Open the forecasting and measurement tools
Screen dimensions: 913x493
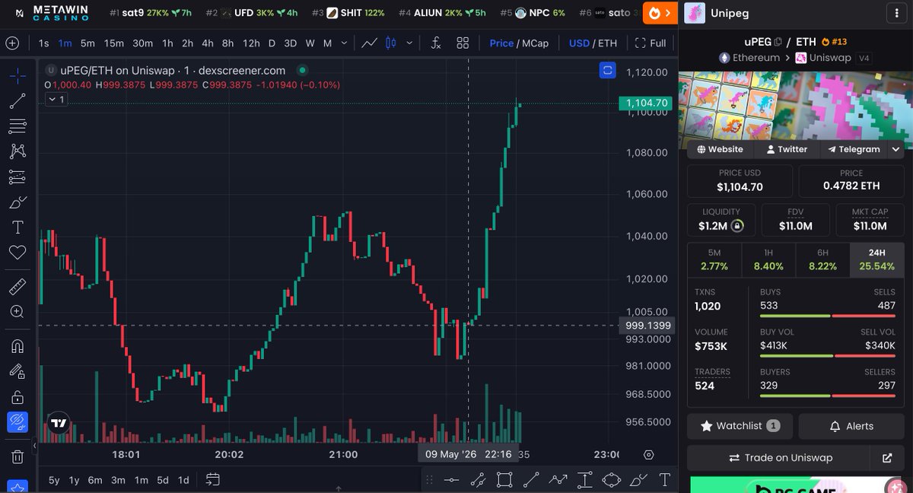pyautogui.click(x=17, y=177)
